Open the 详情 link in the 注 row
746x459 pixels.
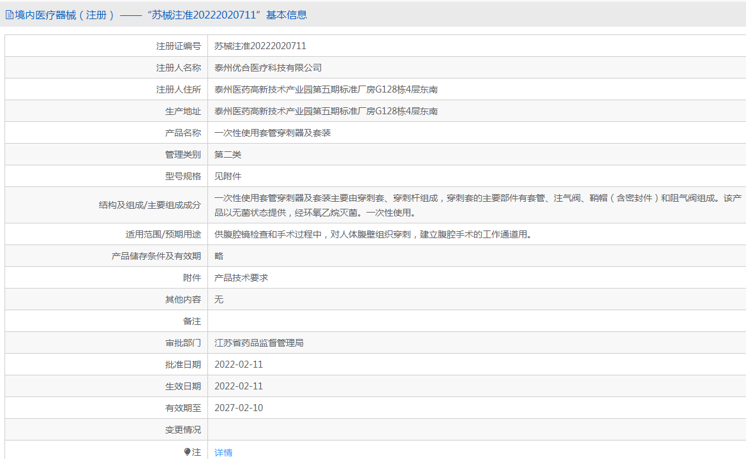223,453
